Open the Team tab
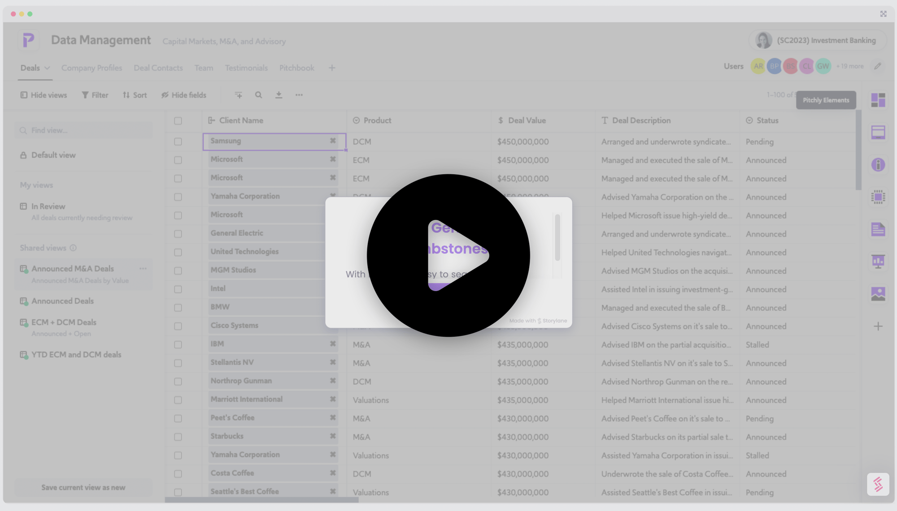Image resolution: width=897 pixels, height=511 pixels. (204, 68)
